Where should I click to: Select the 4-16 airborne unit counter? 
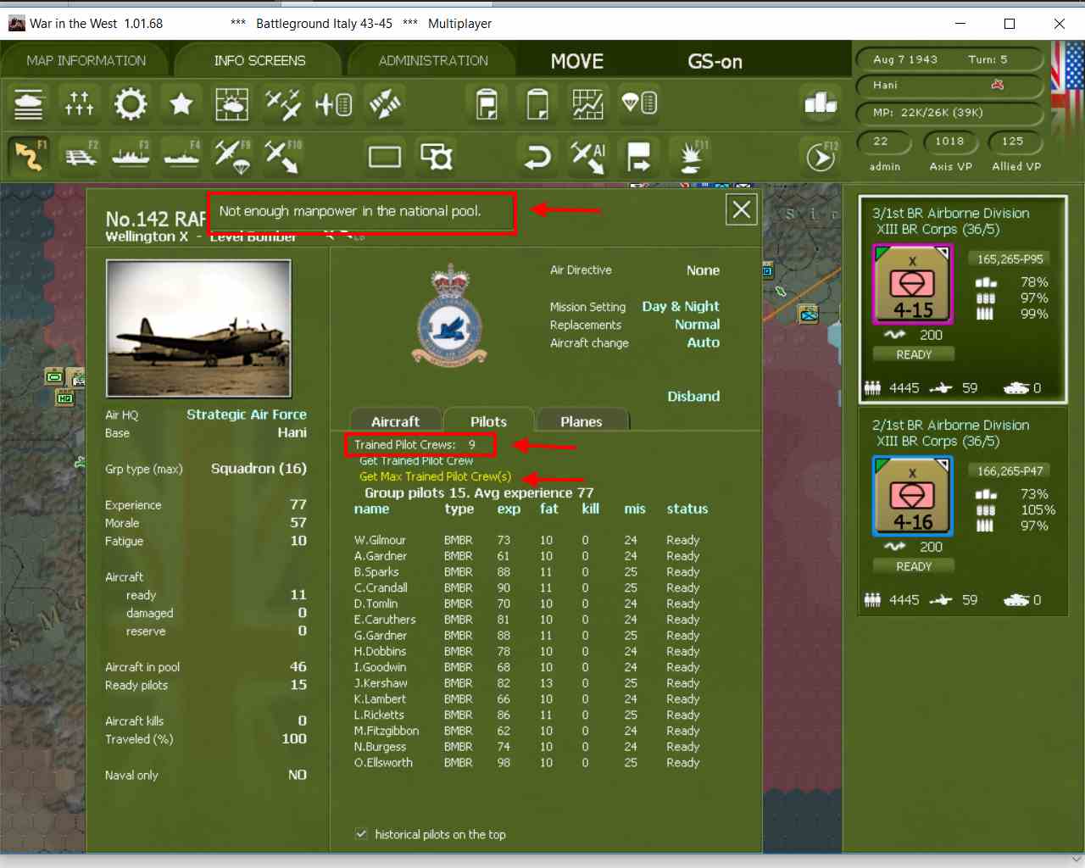pyautogui.click(x=913, y=496)
